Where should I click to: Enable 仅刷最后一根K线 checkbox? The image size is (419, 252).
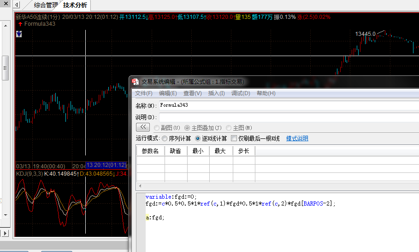[x=234, y=138]
